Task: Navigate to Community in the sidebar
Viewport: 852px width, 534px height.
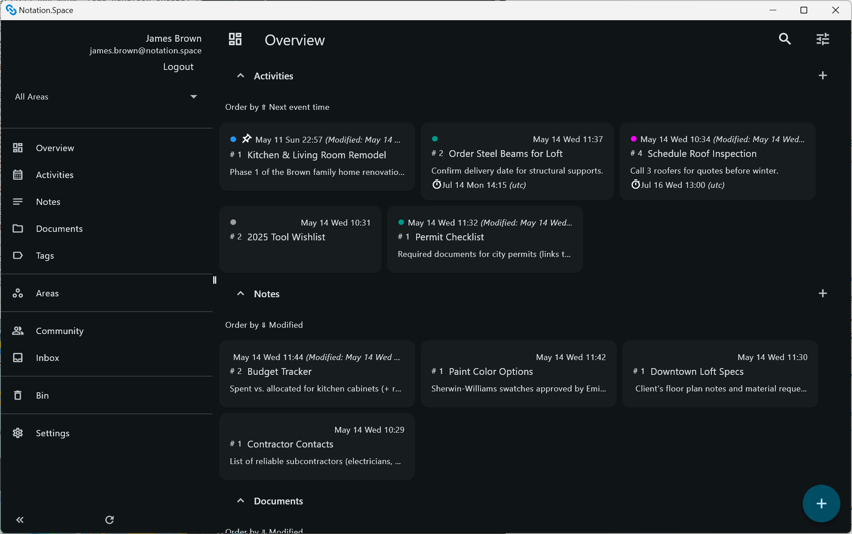Action: click(x=59, y=331)
